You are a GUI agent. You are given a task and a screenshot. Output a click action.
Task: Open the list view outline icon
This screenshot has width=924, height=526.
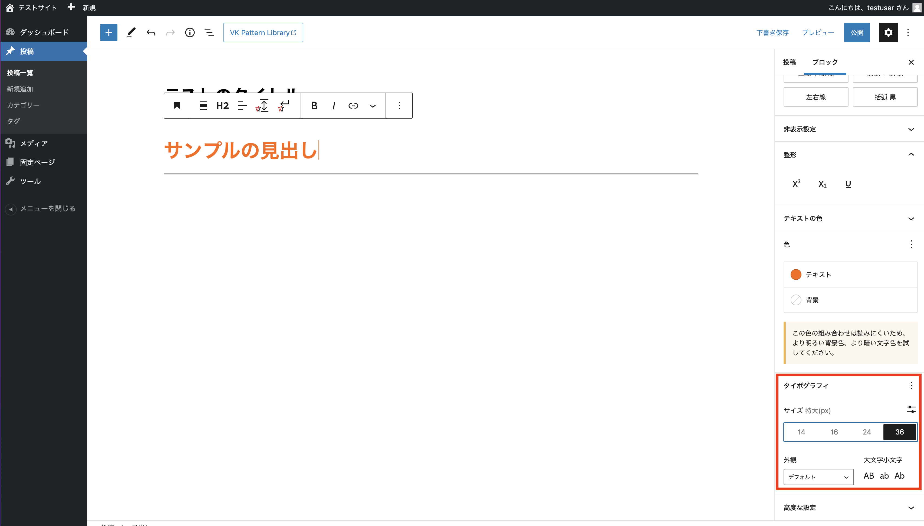209,32
